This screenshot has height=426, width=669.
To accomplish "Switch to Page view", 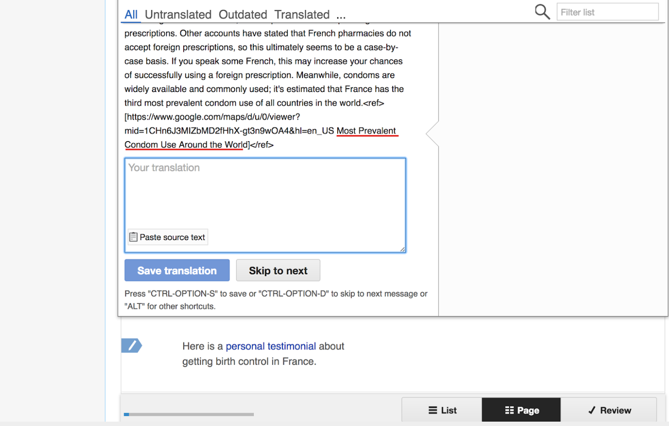I will click(x=521, y=410).
